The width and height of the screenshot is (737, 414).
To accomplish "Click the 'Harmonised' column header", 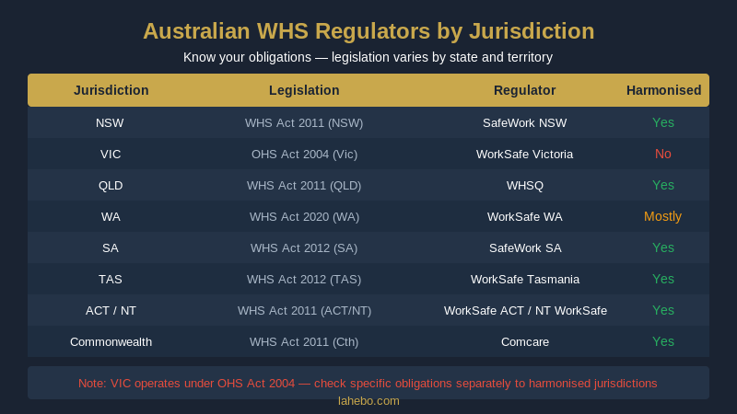I will point(663,90).
